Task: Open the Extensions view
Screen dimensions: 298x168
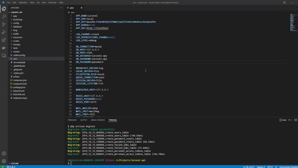Action: 4,40
